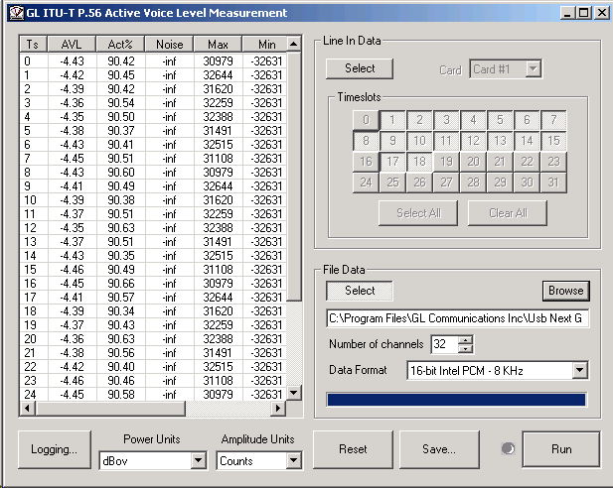This screenshot has width=613, height=488.
Task: Select table row with Ts 24
Action: click(153, 395)
